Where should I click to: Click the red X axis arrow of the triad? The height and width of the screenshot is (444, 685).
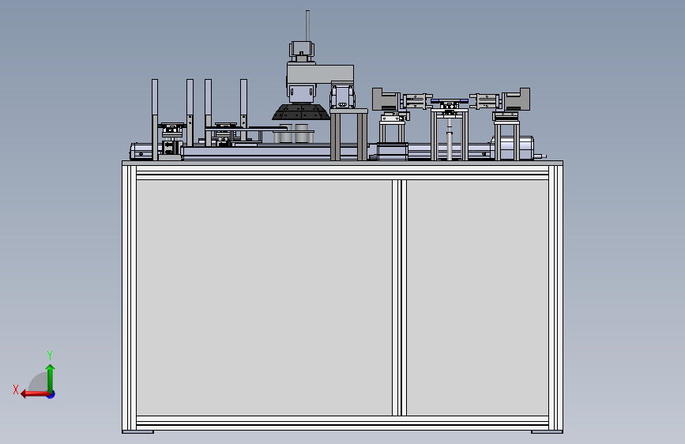point(34,394)
